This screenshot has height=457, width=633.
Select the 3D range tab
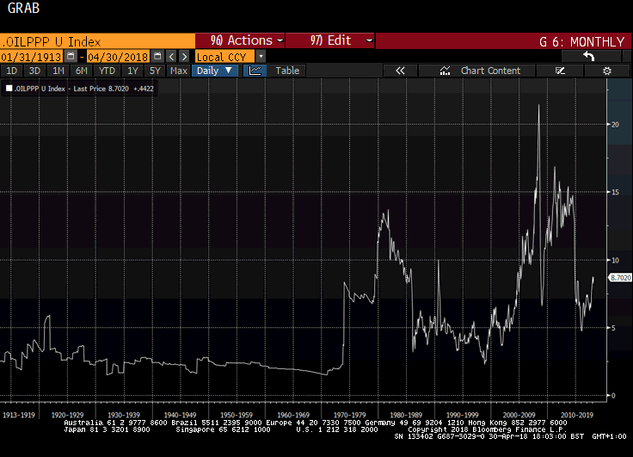(34, 71)
